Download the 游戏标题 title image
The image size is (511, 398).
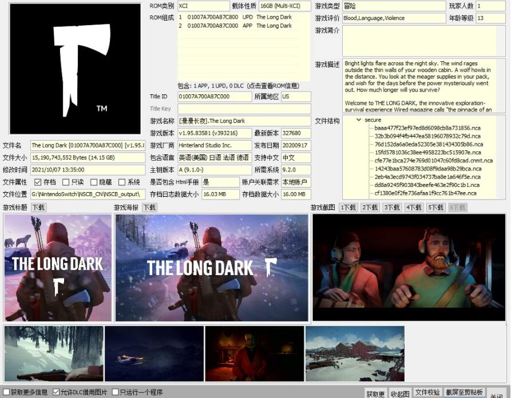pyautogui.click(x=38, y=208)
